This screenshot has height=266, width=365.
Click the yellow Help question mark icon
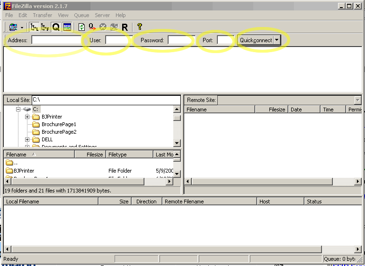click(140, 27)
